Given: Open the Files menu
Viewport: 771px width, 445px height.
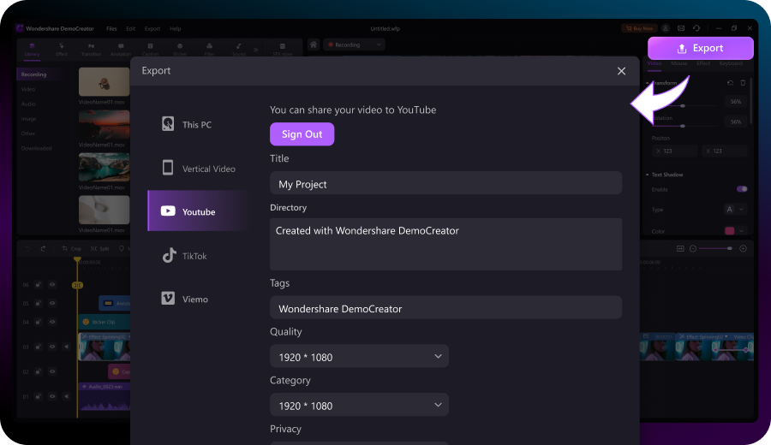Looking at the screenshot, I should pyautogui.click(x=111, y=28).
